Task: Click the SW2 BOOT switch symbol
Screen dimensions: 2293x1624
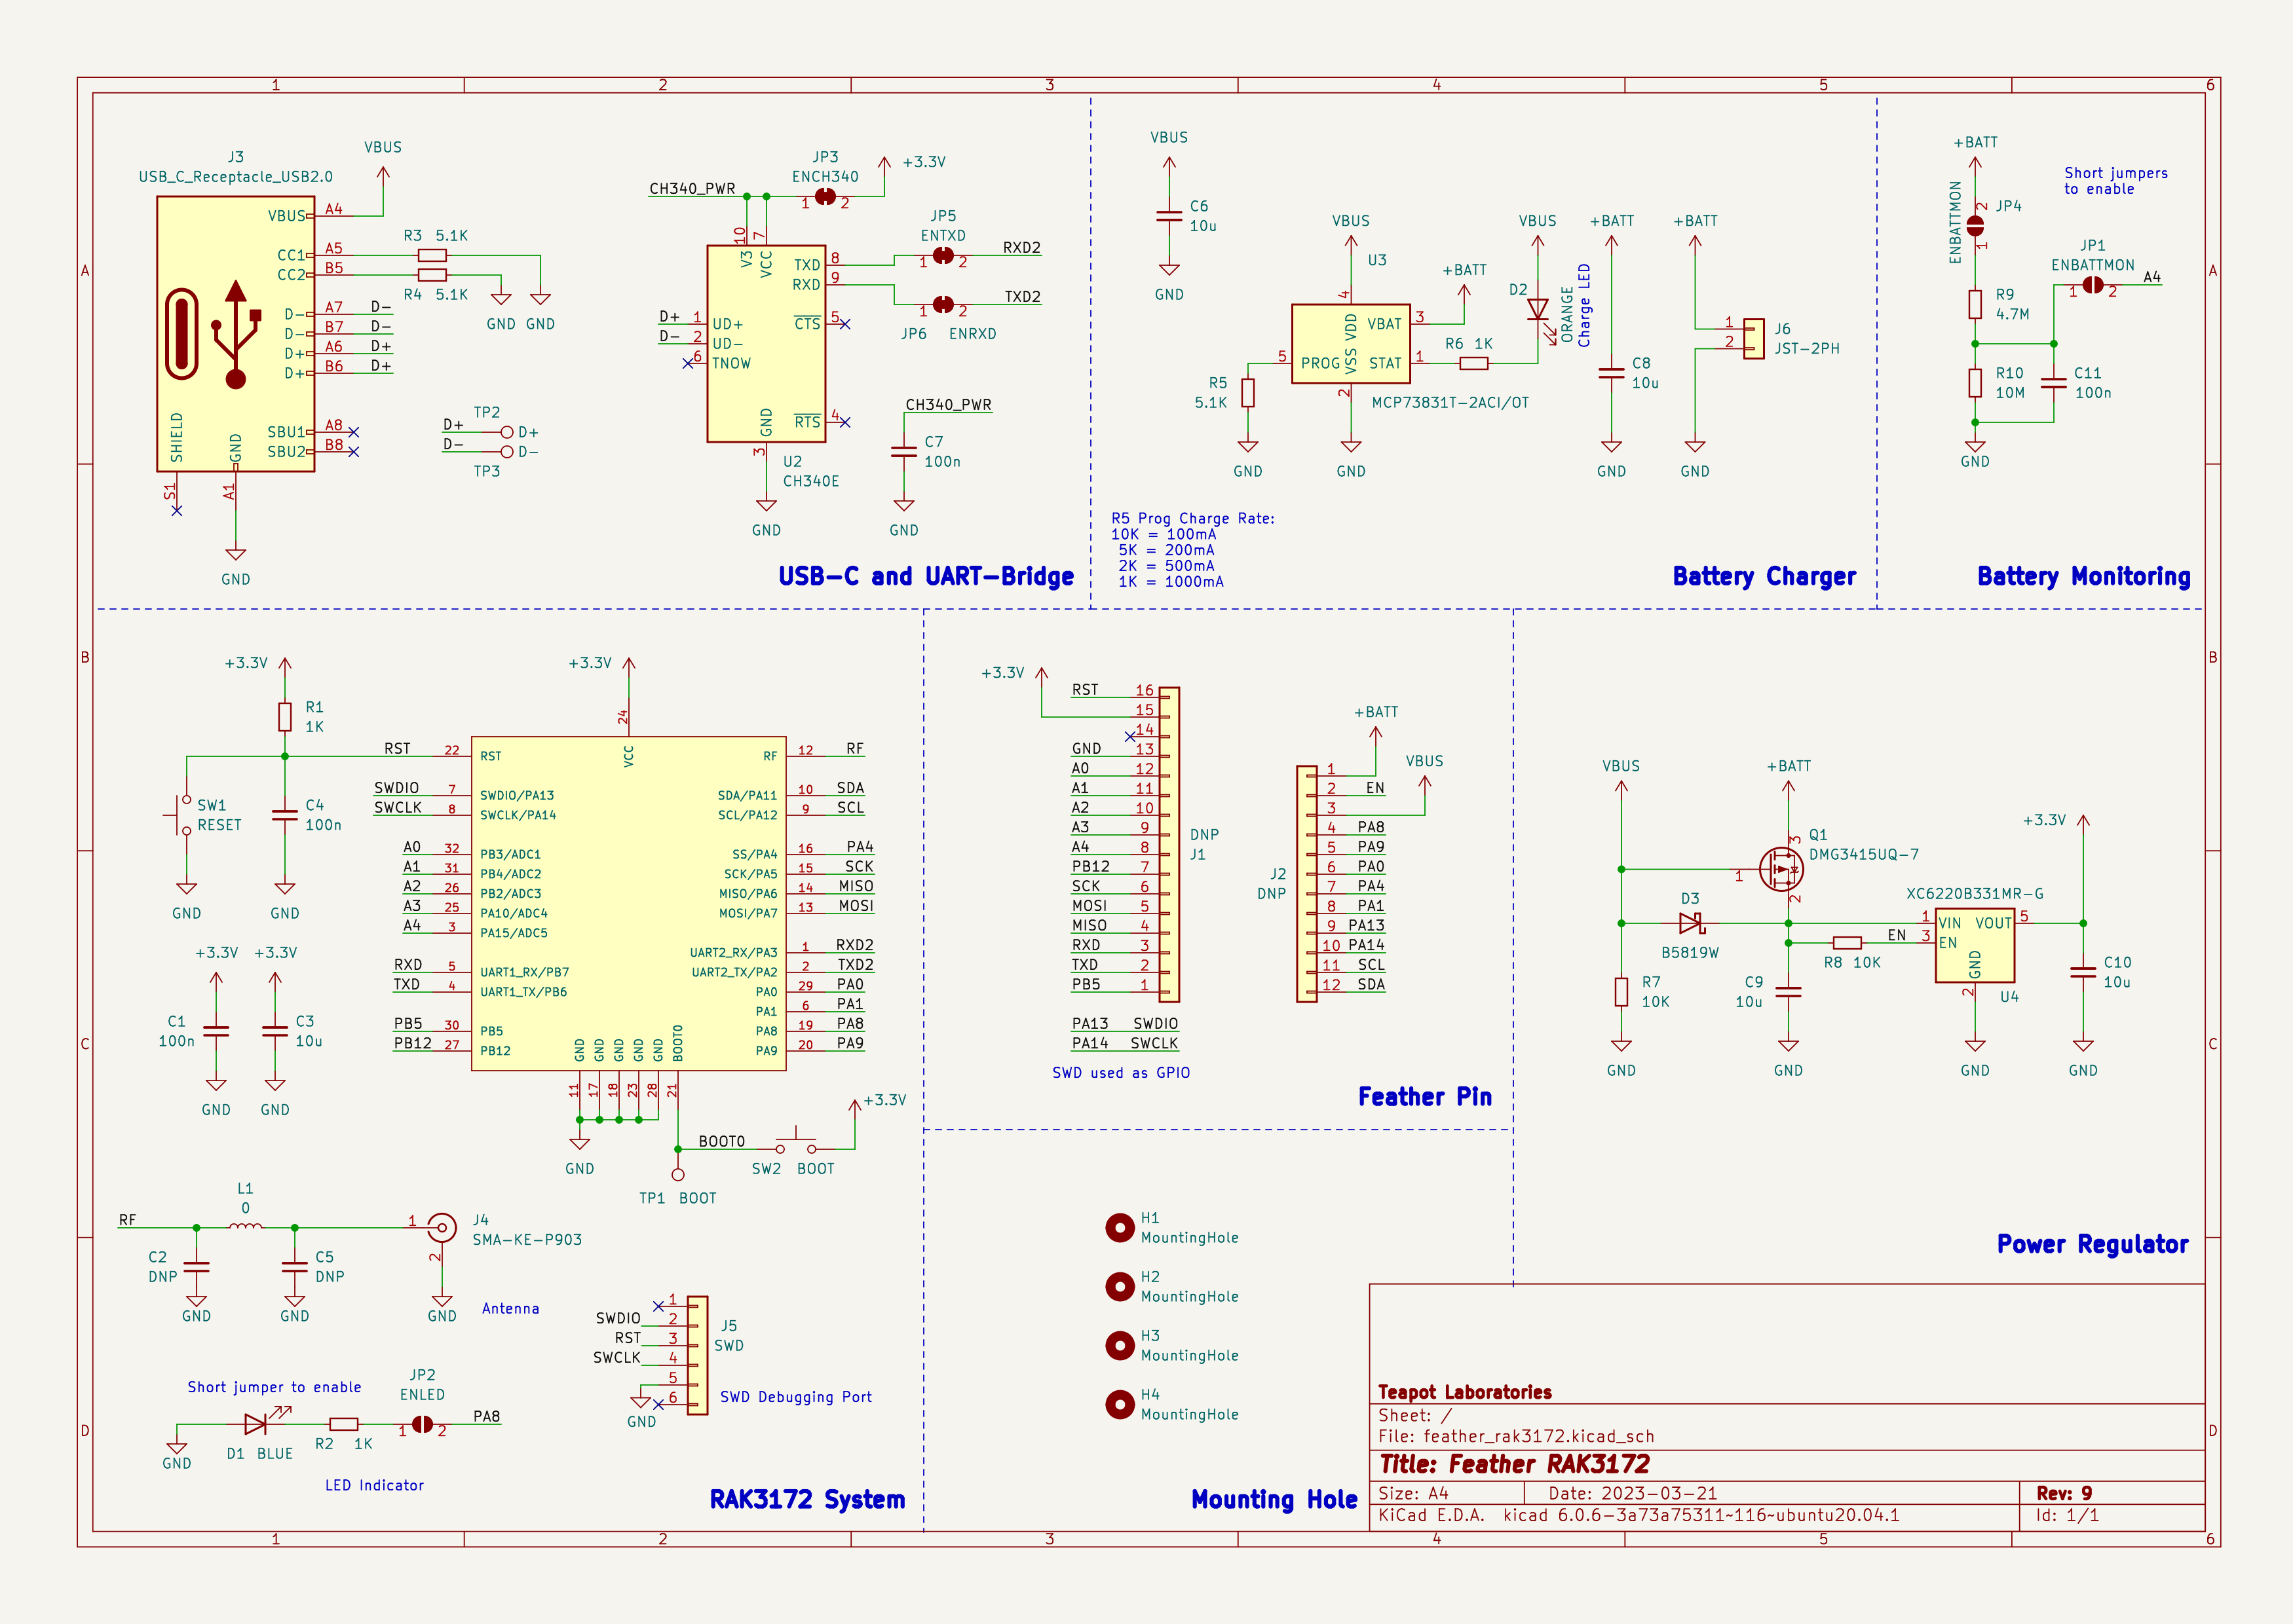Action: coord(797,1143)
